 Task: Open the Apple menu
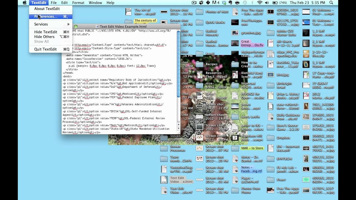pos(24,3)
